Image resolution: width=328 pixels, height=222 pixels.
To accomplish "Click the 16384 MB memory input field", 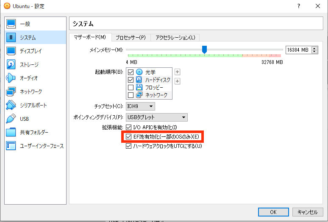I will coord(298,50).
